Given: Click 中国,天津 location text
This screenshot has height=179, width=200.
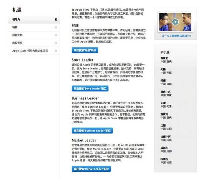Looking at the screenshot, I should coord(166,106).
